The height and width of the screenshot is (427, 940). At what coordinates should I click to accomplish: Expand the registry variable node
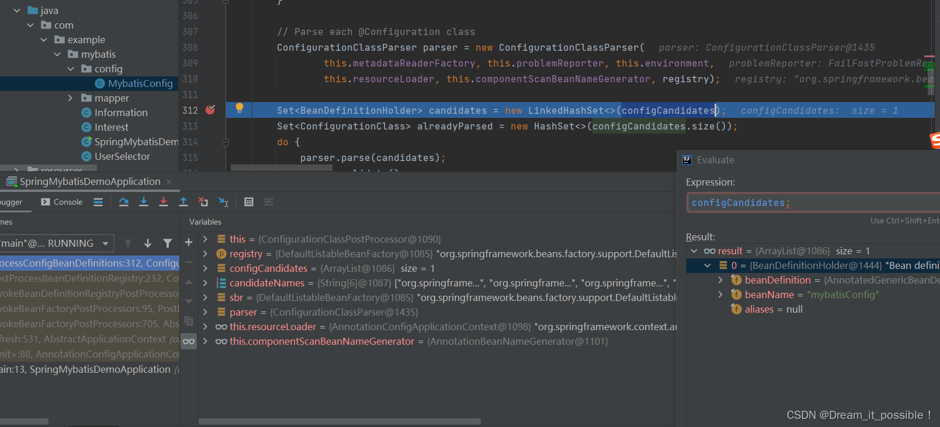[x=205, y=254]
